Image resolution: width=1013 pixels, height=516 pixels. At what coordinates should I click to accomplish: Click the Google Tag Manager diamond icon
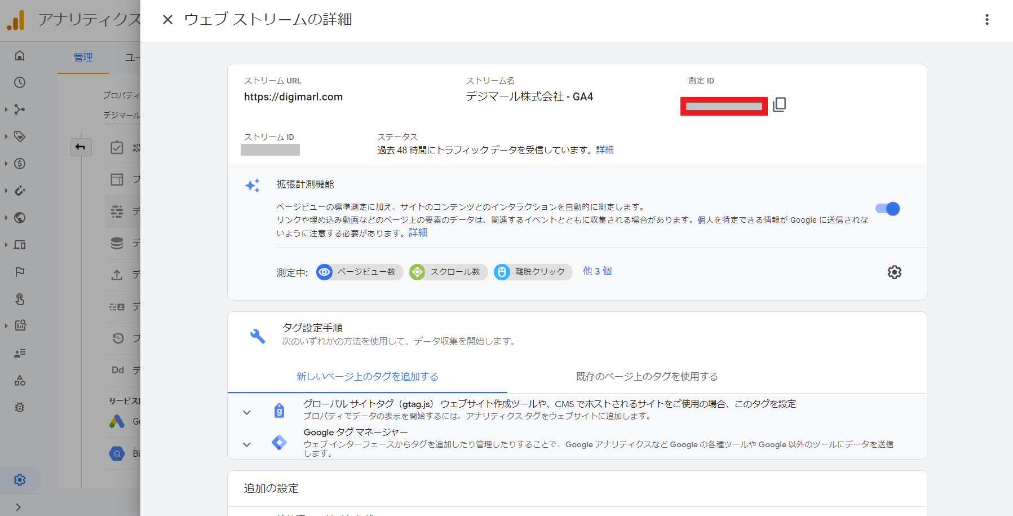[279, 443]
